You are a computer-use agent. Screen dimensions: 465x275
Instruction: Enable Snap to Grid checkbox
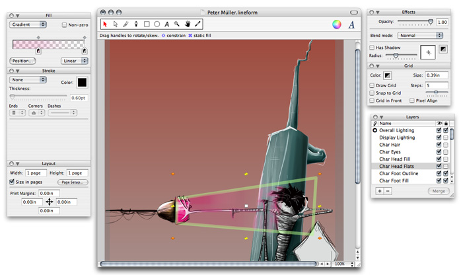tap(372, 93)
